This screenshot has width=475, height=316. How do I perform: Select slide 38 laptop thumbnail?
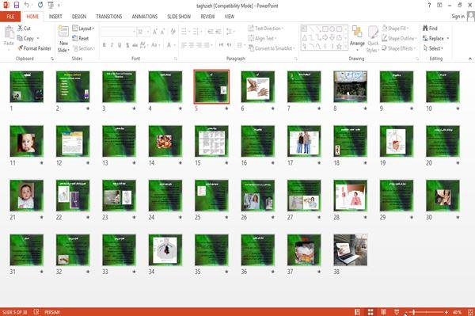[350, 250]
